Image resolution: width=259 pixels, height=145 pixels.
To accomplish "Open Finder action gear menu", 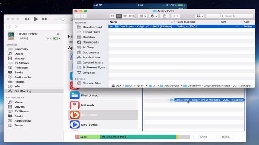I will (154, 16).
